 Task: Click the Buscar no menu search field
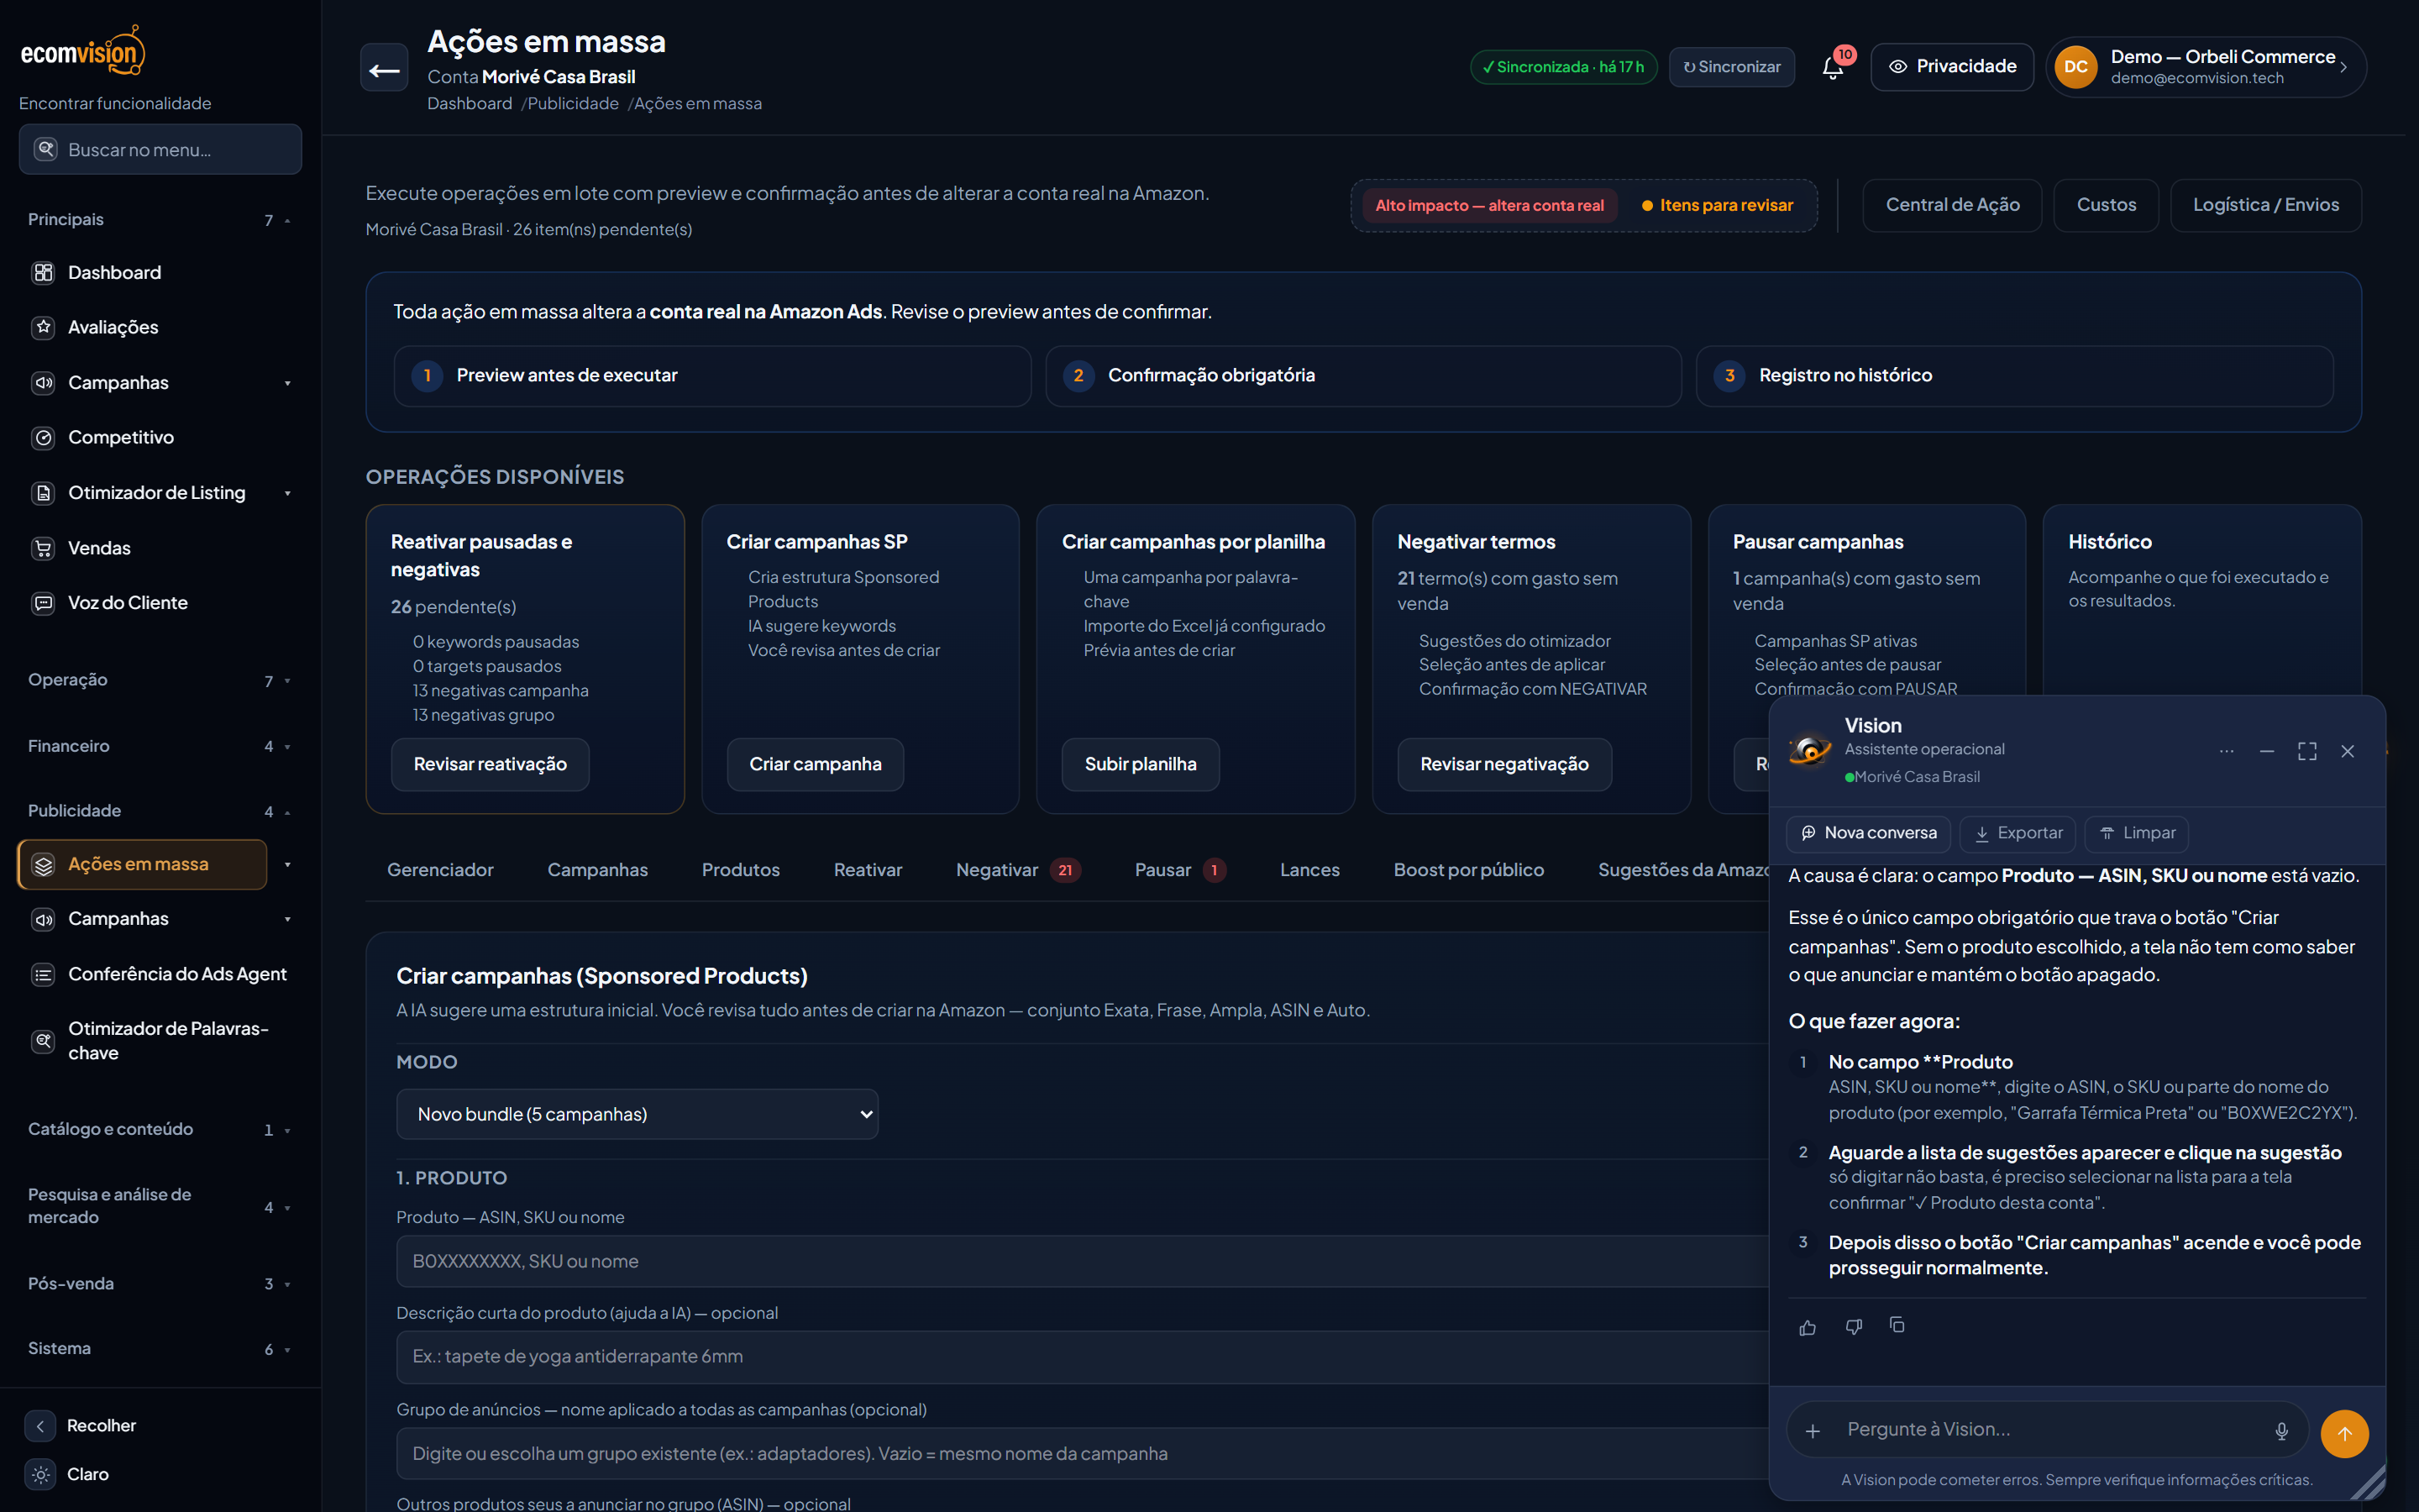pos(160,149)
